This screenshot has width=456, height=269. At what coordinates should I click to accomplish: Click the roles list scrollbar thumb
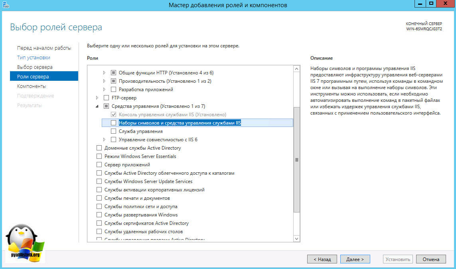point(297,160)
